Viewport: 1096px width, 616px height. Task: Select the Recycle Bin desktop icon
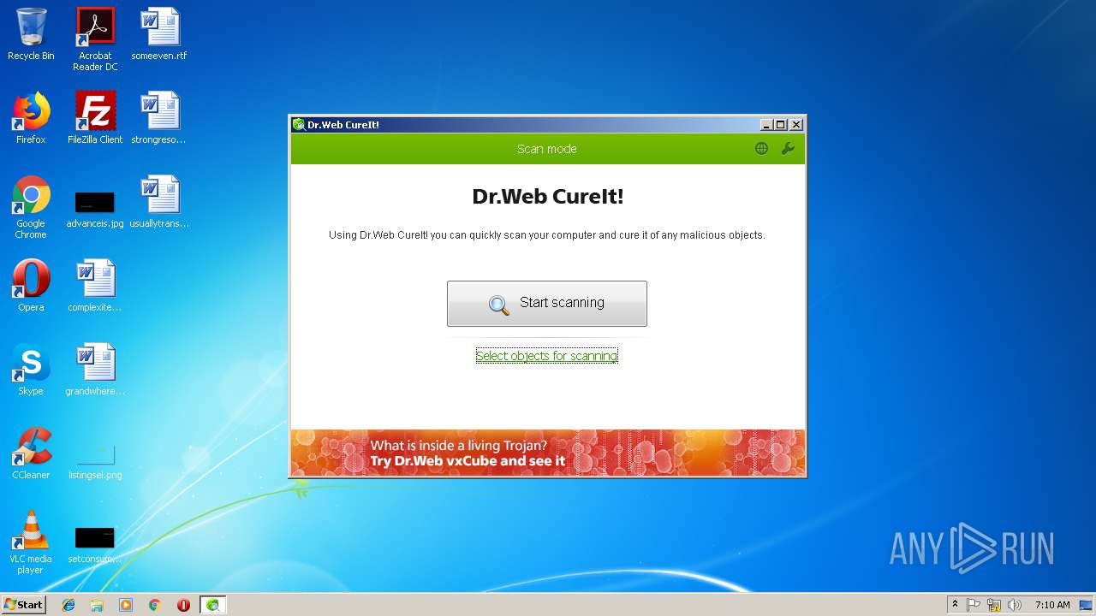(x=31, y=34)
